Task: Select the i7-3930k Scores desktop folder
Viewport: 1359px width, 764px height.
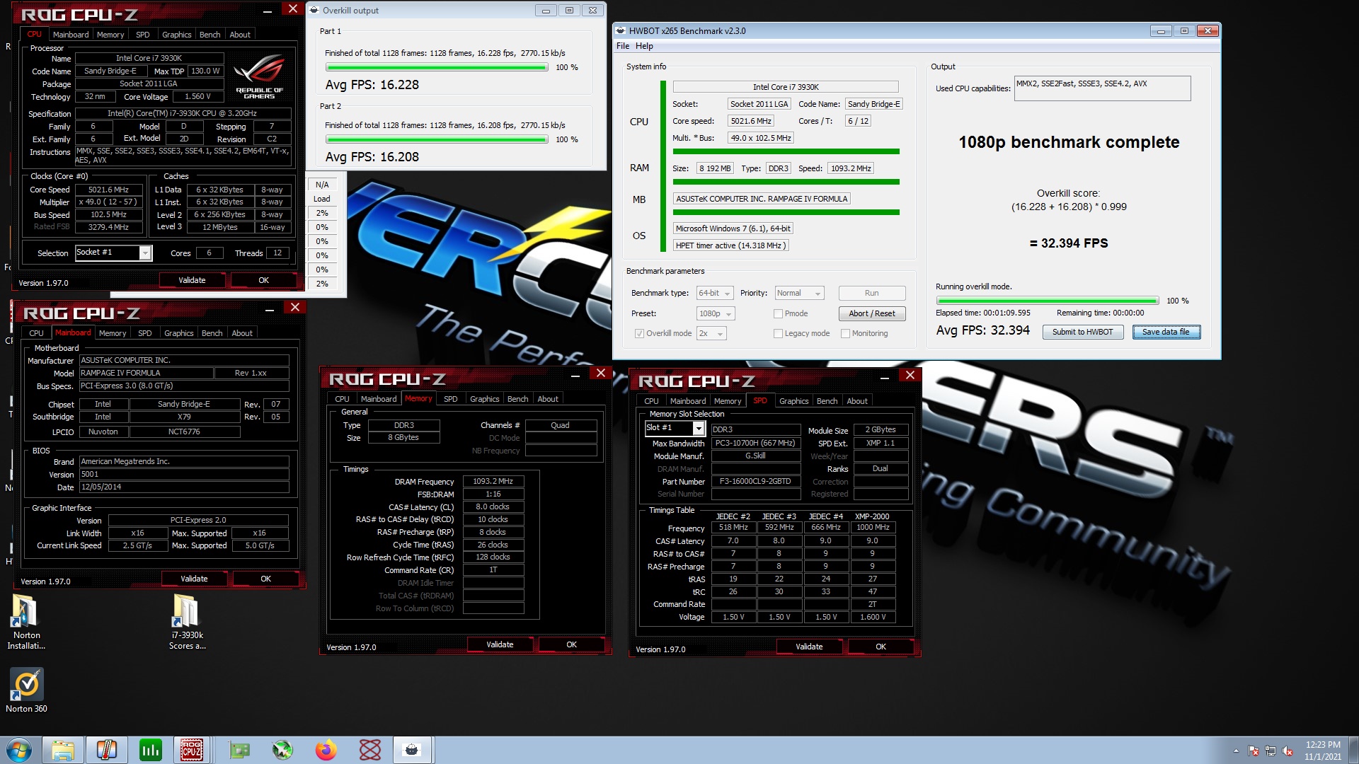Action: coord(187,622)
